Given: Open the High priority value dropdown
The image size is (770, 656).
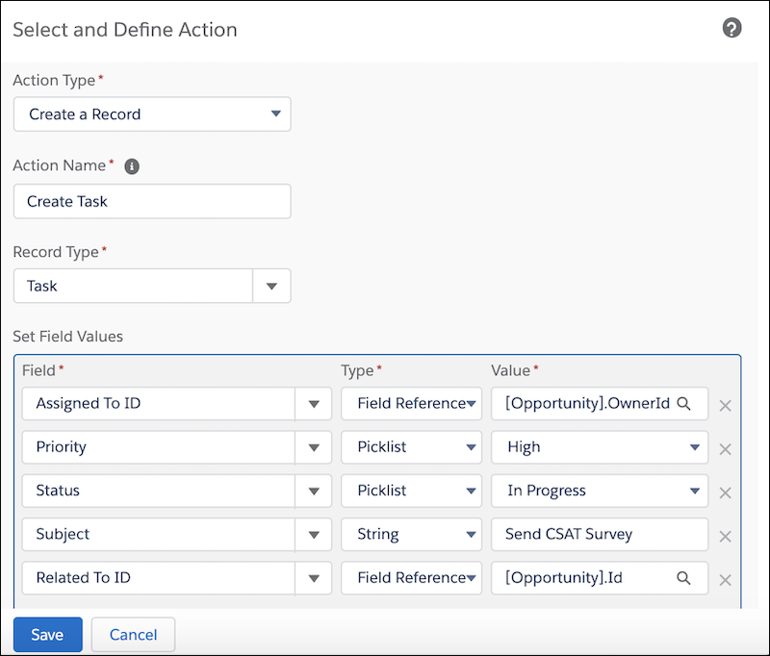Looking at the screenshot, I should point(600,447).
